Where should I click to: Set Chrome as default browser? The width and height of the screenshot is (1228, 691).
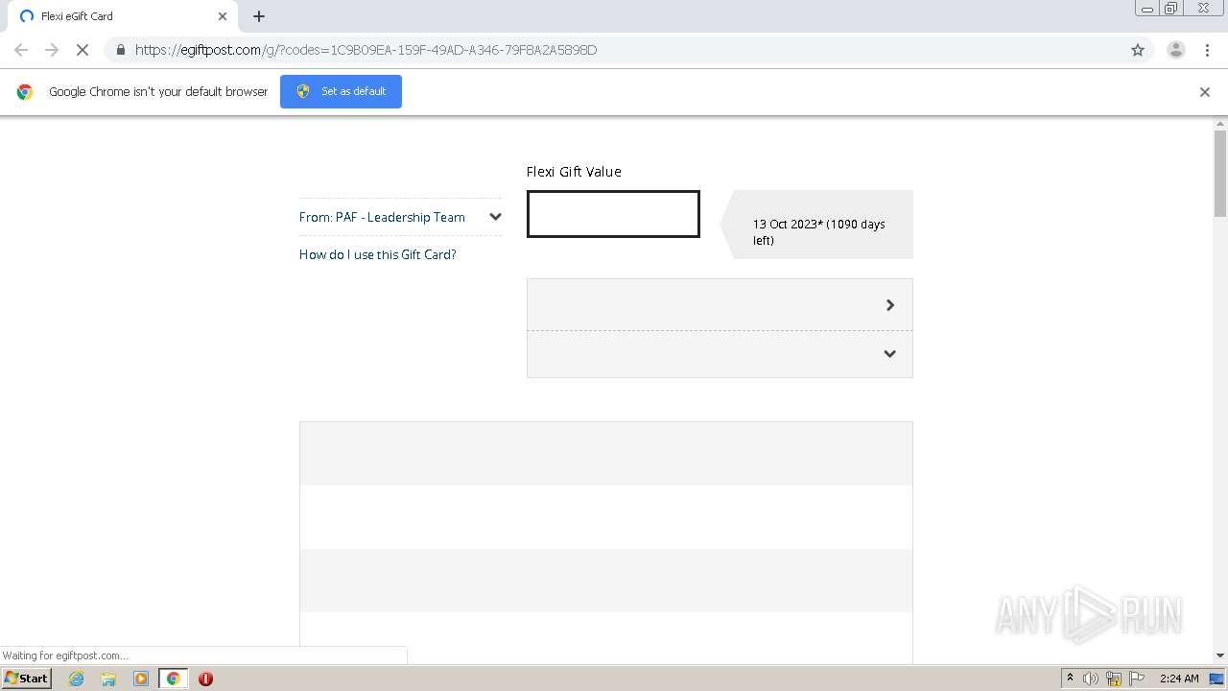pyautogui.click(x=341, y=91)
